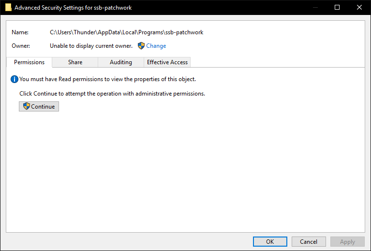Click the title bar text of dialog

coord(73,8)
